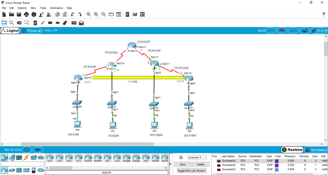Fire the PC0 to PC1 PDU
This screenshot has width=328, height=175.
click(218, 161)
